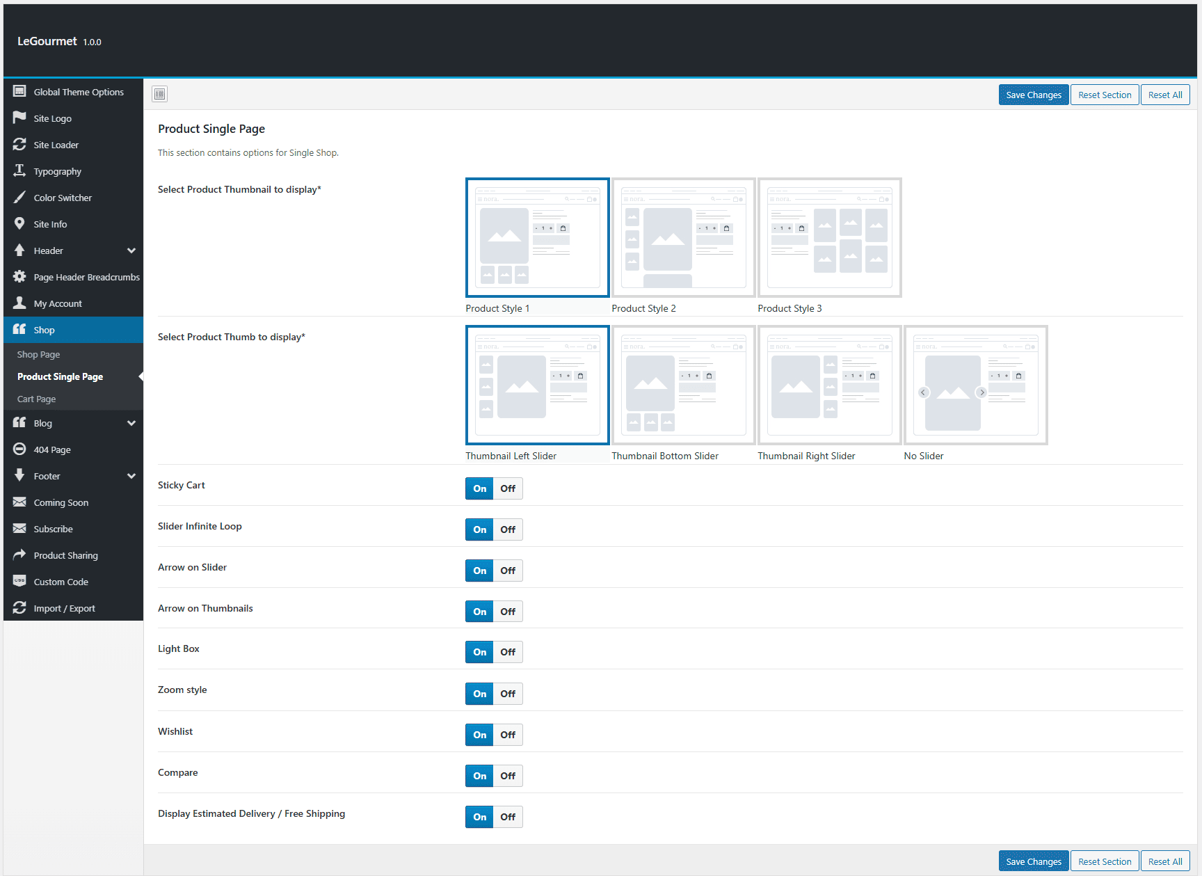Open the Custom Code CSS icon

pos(19,581)
